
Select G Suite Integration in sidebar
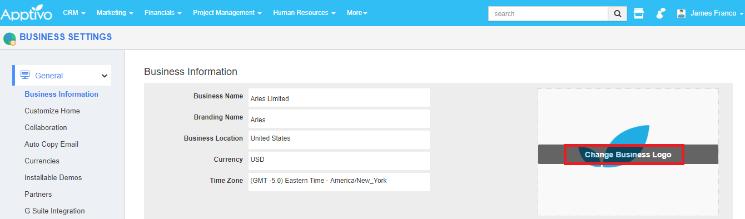click(x=54, y=211)
